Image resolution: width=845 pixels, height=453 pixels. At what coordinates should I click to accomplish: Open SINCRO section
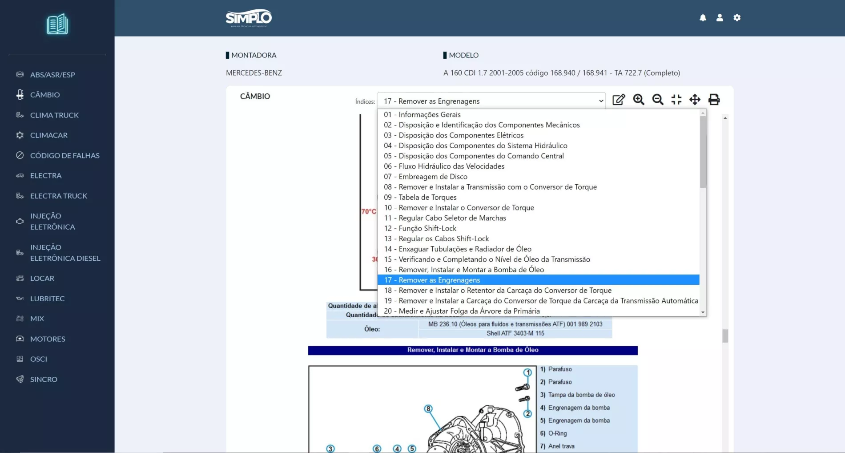pyautogui.click(x=44, y=379)
